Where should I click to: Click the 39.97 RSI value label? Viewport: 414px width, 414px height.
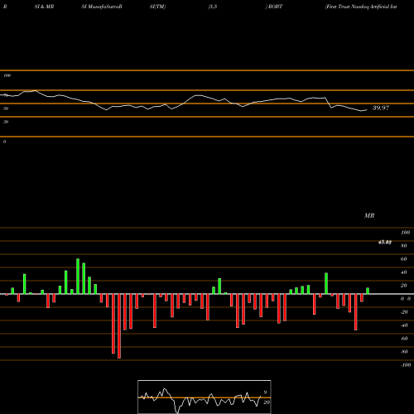381,108
